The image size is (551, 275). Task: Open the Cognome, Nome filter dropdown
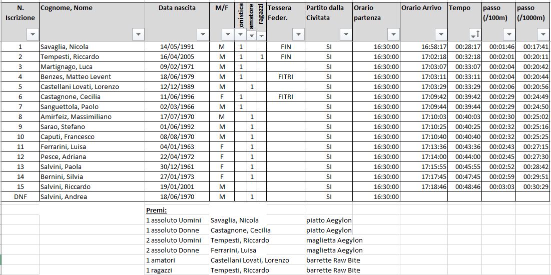(x=138, y=34)
